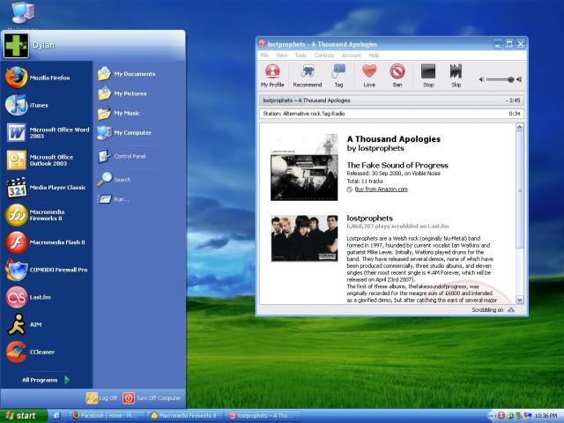Image resolution: width=564 pixels, height=423 pixels.
Task: Open the Run... dialog
Action: pos(113,199)
